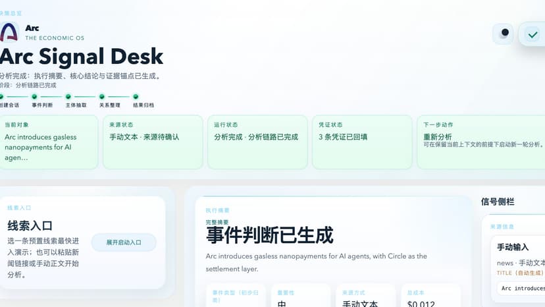545x307 pixels.
Task: Click the 来源方式 metric card
Action: [x=366, y=296]
